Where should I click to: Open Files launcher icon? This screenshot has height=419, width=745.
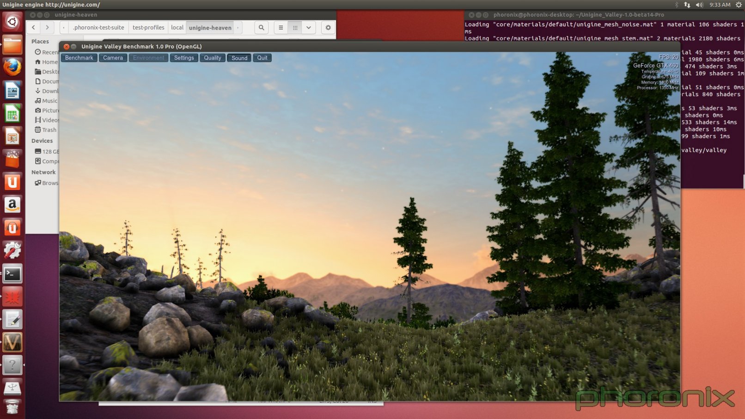[12, 45]
